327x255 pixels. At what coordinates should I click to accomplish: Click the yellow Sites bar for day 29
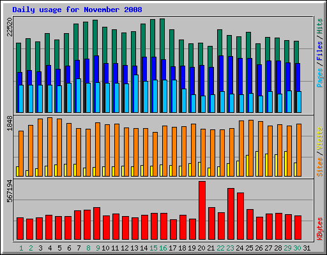pos(285,164)
